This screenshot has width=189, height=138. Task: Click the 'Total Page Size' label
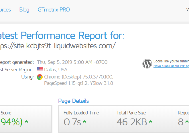coord(131,113)
